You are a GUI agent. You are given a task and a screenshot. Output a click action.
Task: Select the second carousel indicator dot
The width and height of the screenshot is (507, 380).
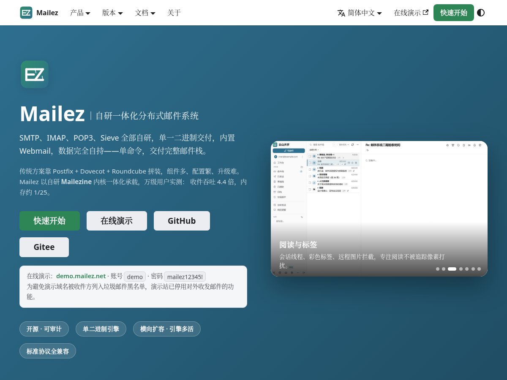pyautogui.click(x=444, y=269)
